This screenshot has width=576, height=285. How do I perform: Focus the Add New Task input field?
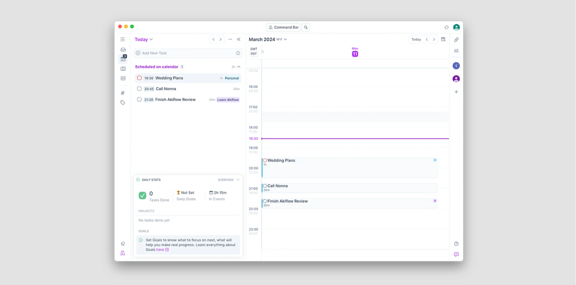[188, 53]
